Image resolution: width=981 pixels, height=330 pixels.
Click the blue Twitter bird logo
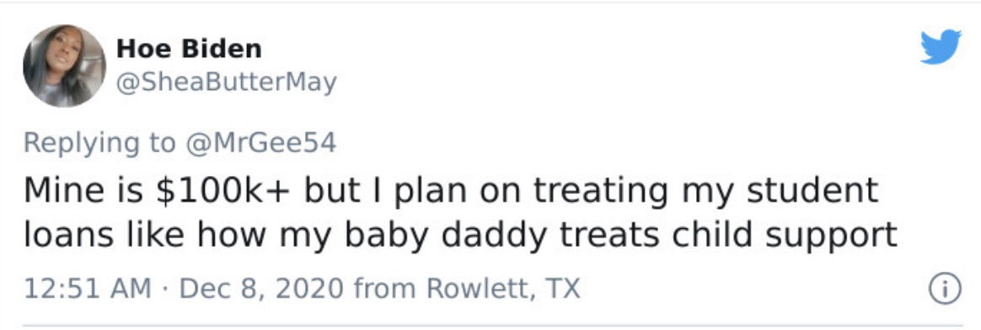point(941,47)
